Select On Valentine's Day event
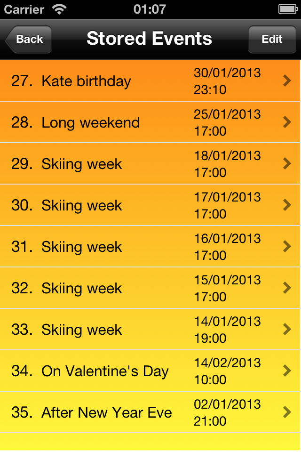The image size is (301, 452). (150, 371)
